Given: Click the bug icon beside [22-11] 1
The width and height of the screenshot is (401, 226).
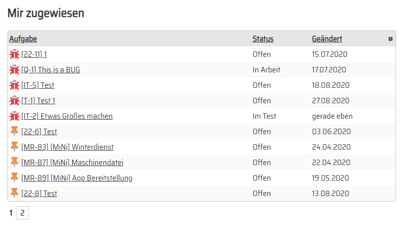Looking at the screenshot, I should pyautogui.click(x=14, y=54).
